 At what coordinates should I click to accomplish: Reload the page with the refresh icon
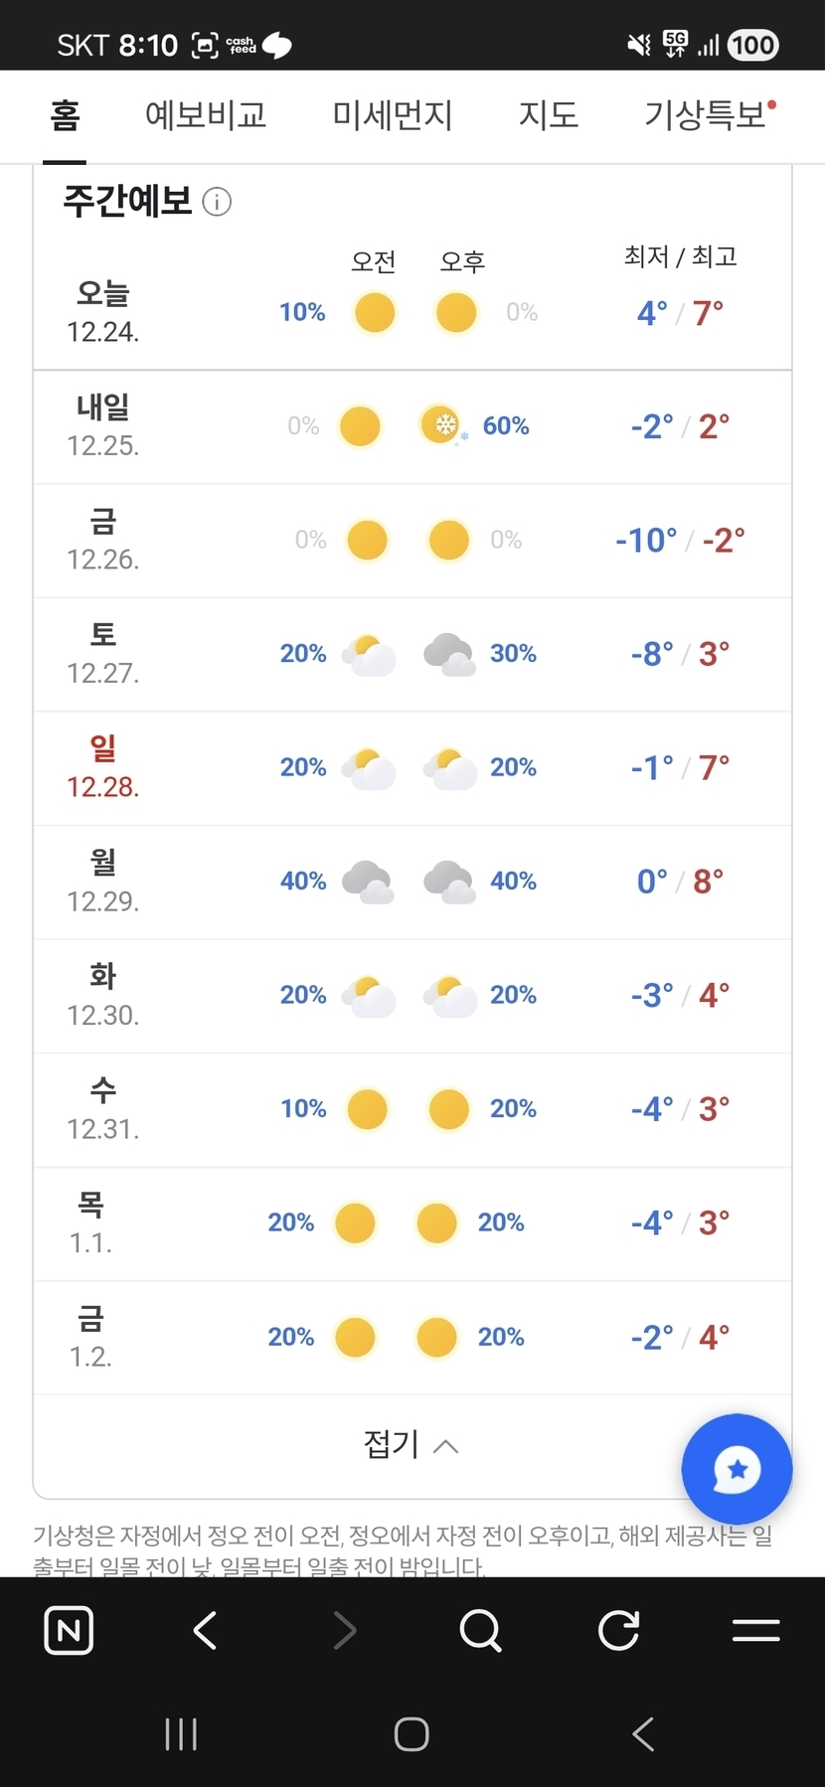point(618,1630)
